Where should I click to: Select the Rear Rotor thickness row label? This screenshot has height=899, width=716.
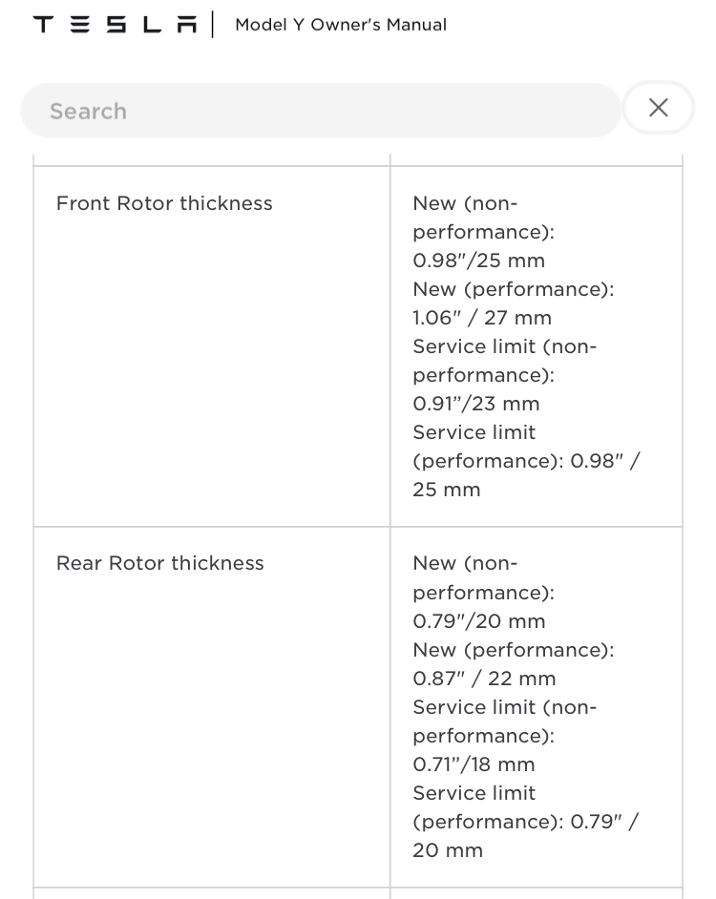[160, 563]
